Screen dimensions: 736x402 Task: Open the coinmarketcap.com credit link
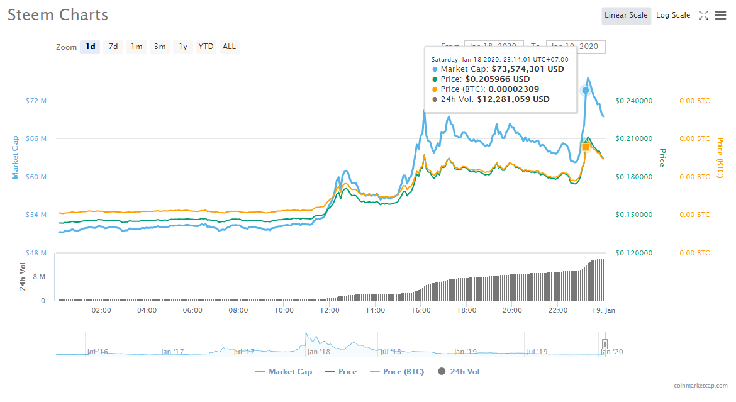click(x=701, y=386)
